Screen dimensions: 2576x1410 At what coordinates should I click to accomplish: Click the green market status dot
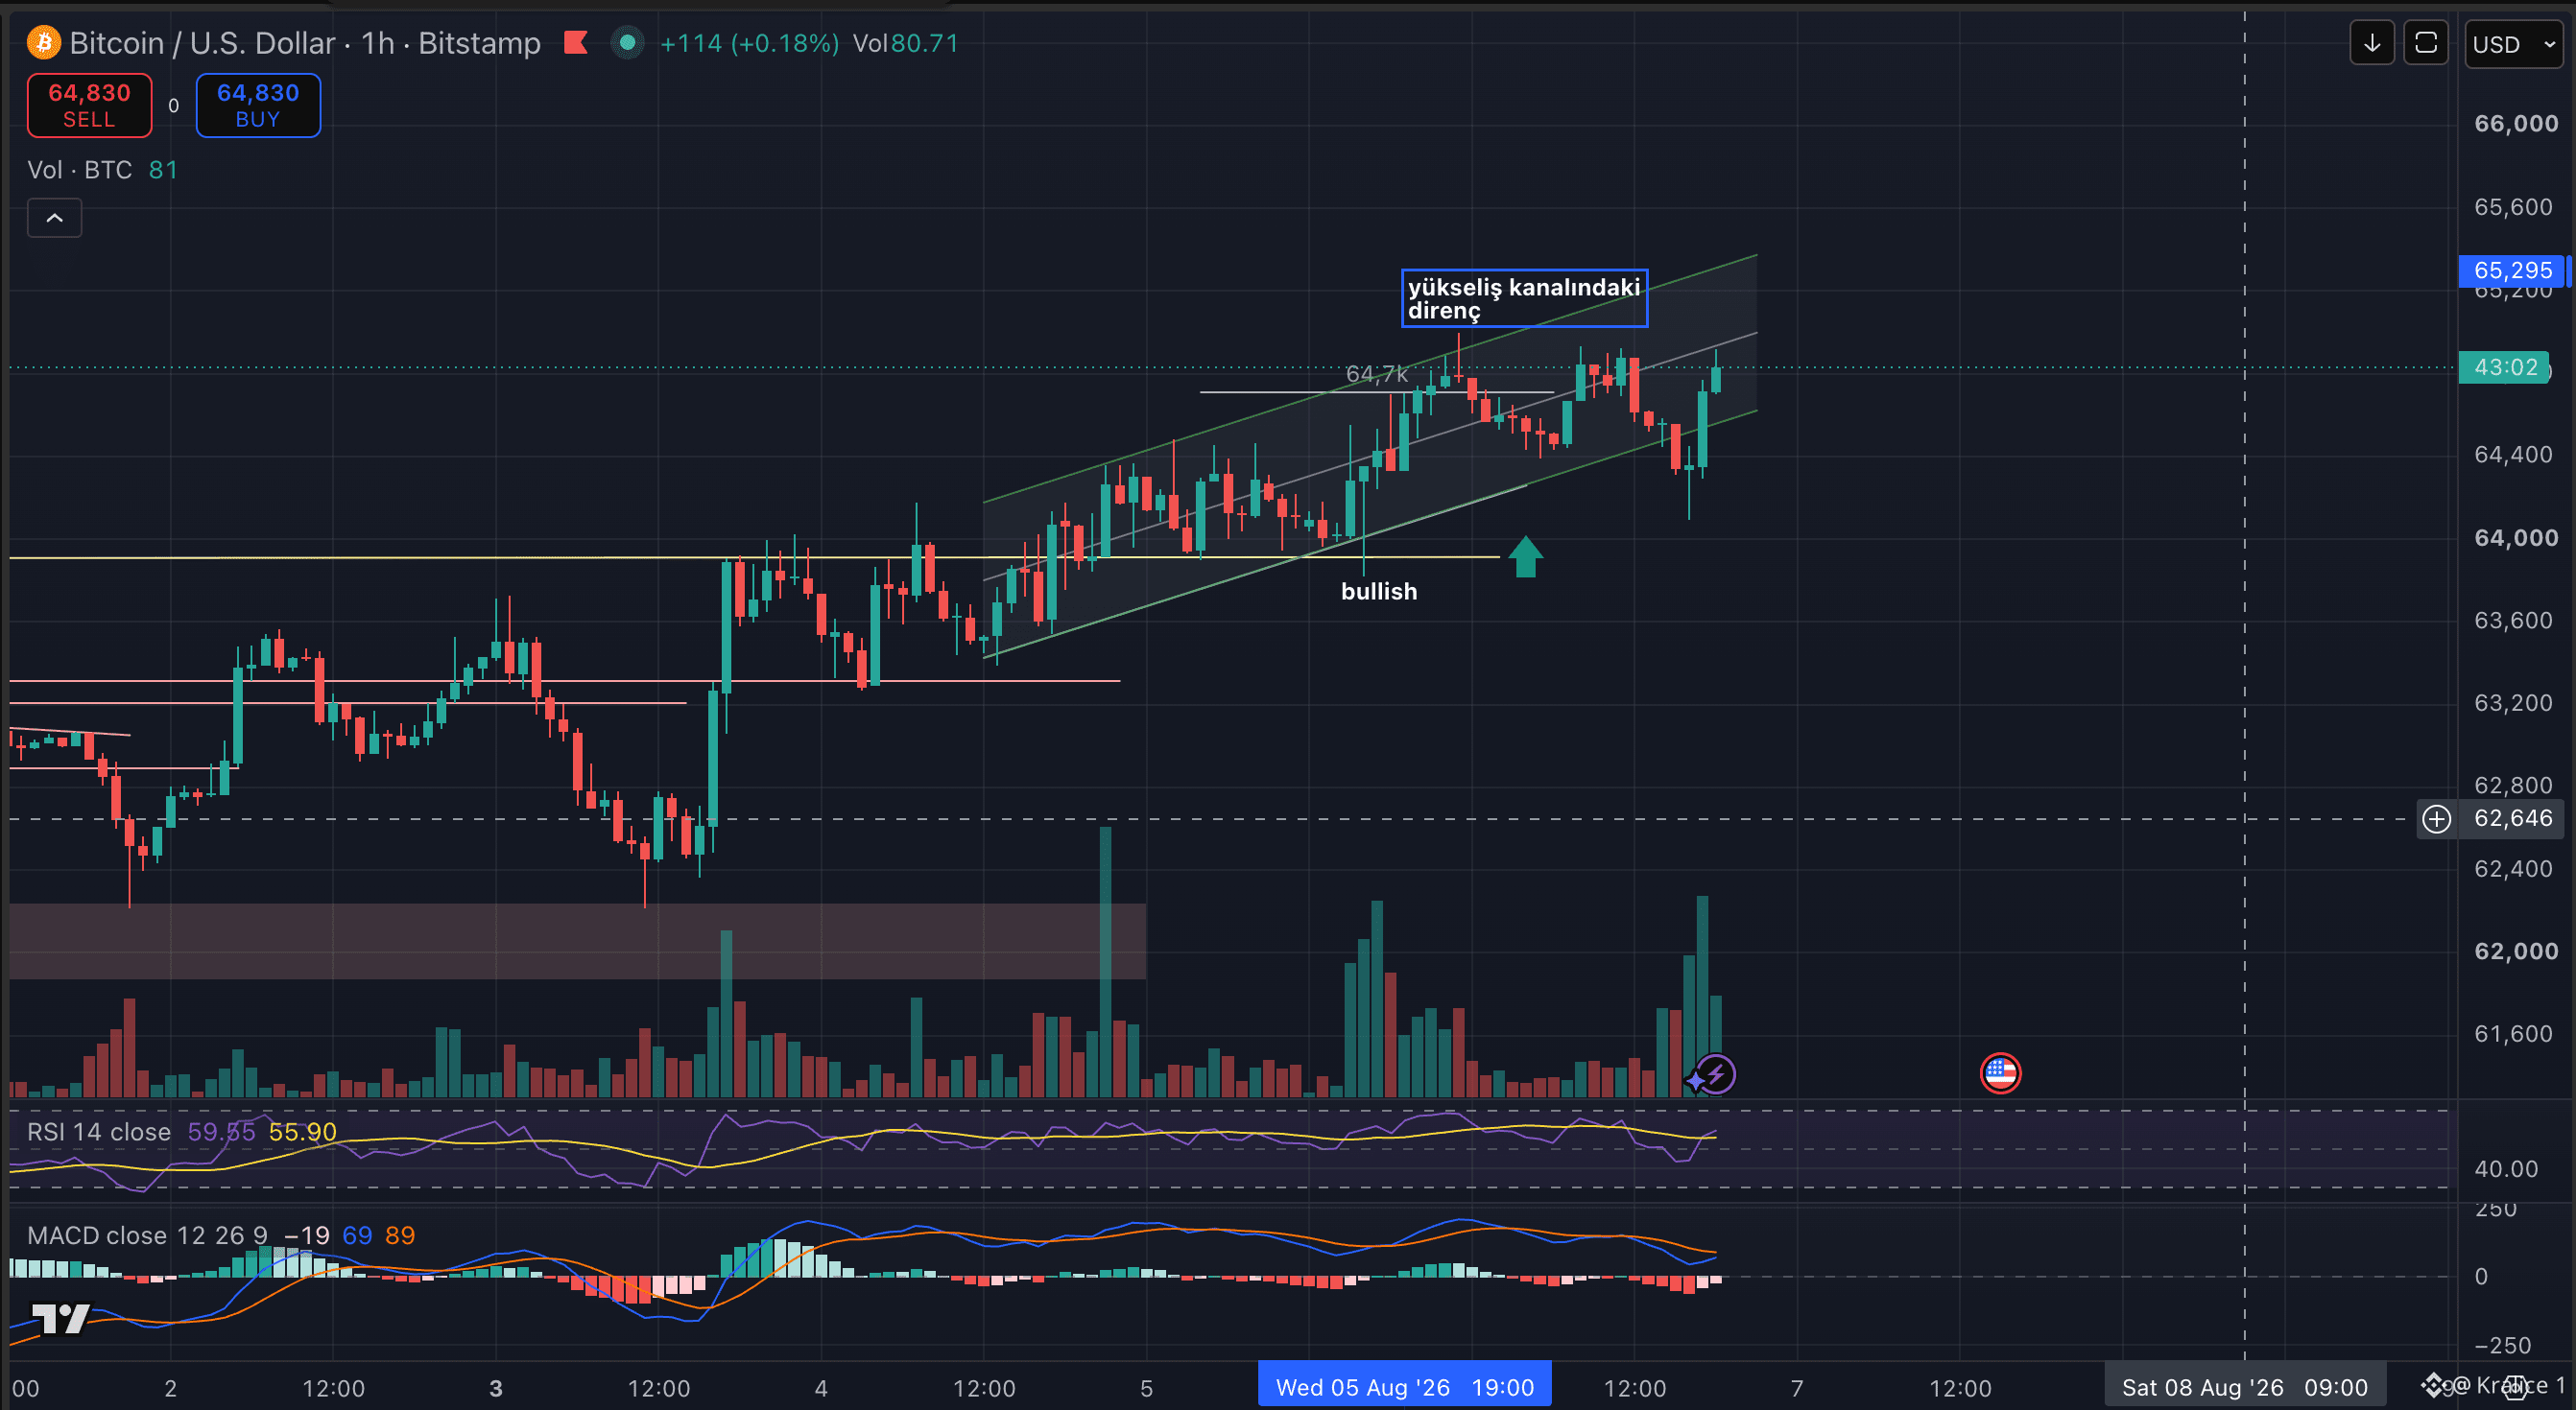click(627, 43)
